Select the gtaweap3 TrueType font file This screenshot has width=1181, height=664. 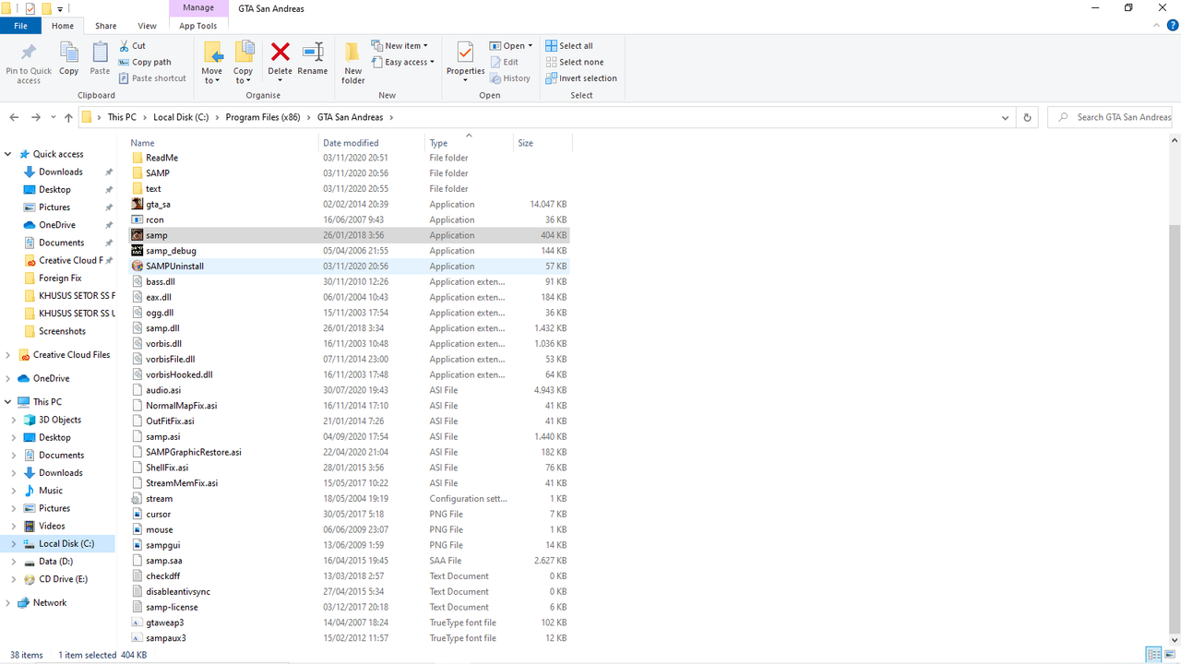pos(349,622)
